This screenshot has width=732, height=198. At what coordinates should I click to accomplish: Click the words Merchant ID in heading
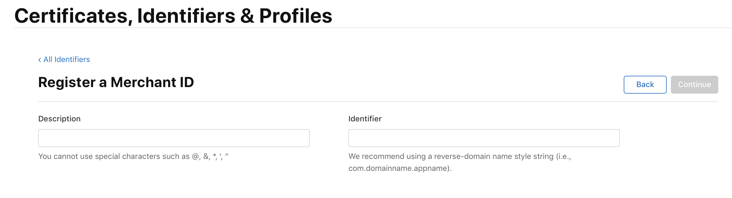click(x=152, y=82)
